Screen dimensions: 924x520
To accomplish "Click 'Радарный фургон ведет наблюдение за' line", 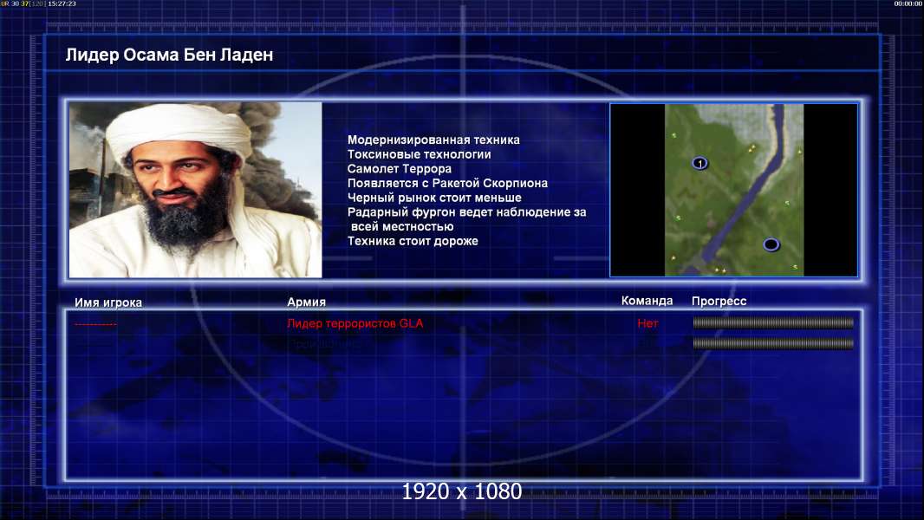I will pos(466,212).
